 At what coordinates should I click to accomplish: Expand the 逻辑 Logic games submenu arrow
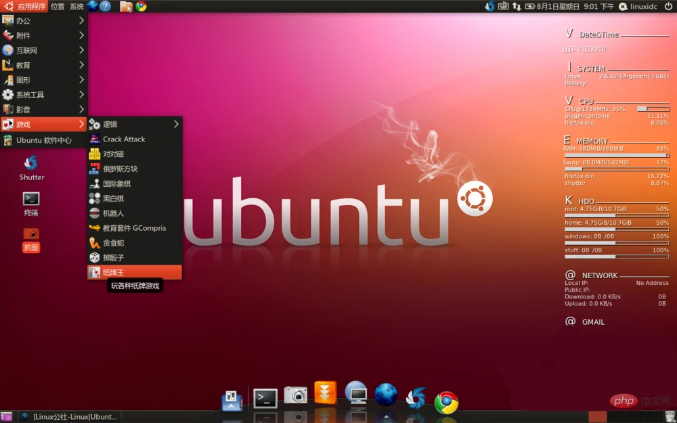coord(176,125)
